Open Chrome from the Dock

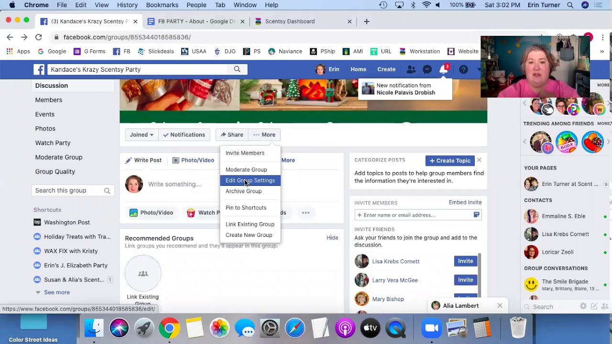pyautogui.click(x=169, y=328)
